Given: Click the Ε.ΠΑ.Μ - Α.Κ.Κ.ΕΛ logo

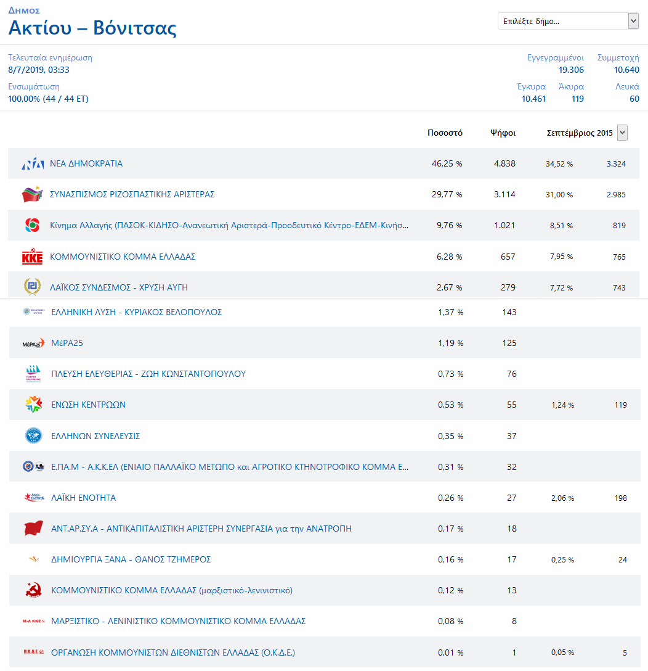Looking at the screenshot, I should (x=34, y=466).
